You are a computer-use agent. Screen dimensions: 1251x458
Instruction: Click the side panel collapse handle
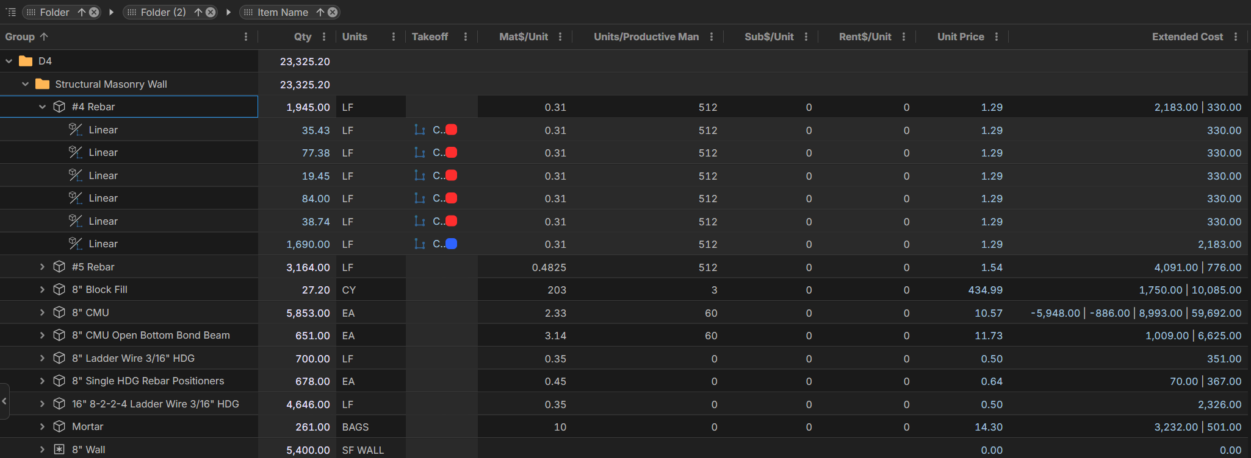(4, 401)
